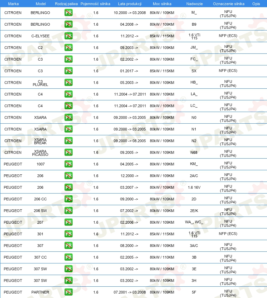Click the fuel icon in the C4 LC_ row

click(68, 106)
